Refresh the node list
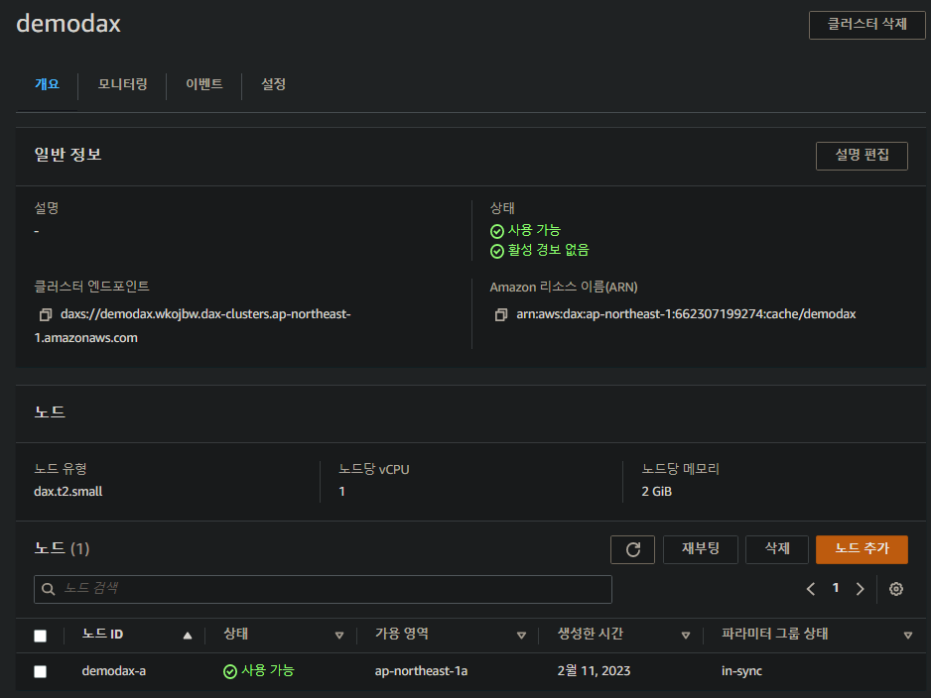Viewport: 931px width, 698px height. (632, 549)
